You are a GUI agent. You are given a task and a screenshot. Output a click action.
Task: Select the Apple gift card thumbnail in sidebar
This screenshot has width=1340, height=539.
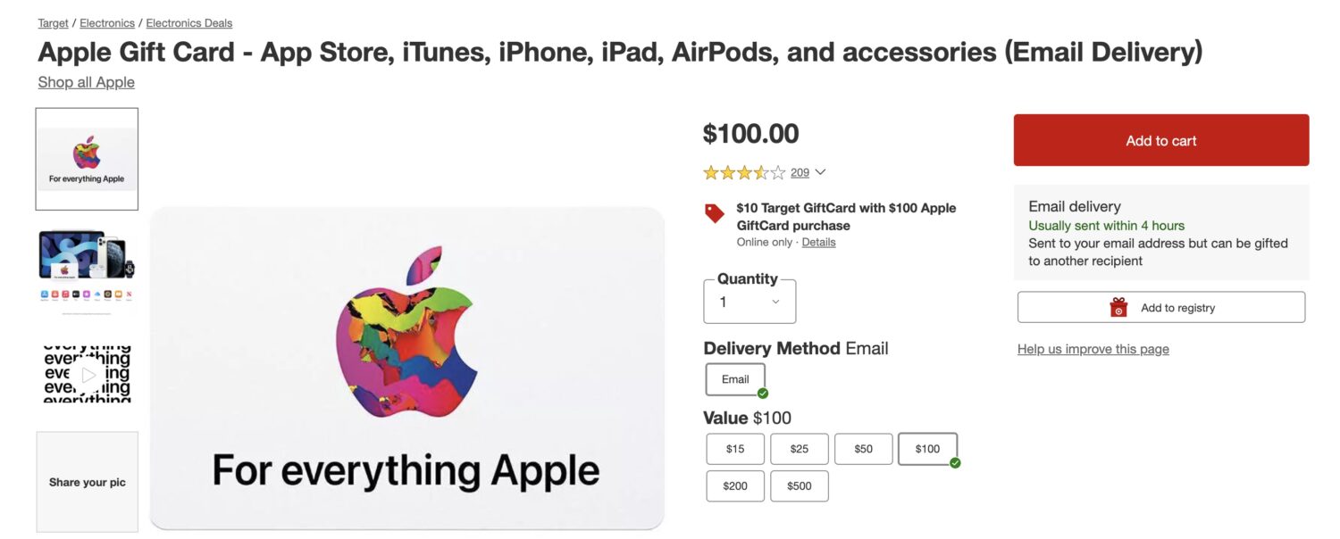[x=86, y=158]
